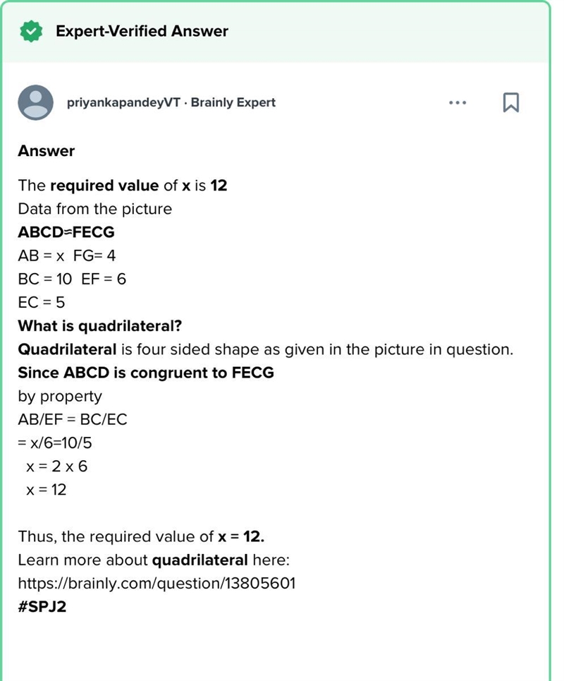Follow the brainly.com/question/13805601 link
Screen dimensions: 564x681
(157, 583)
